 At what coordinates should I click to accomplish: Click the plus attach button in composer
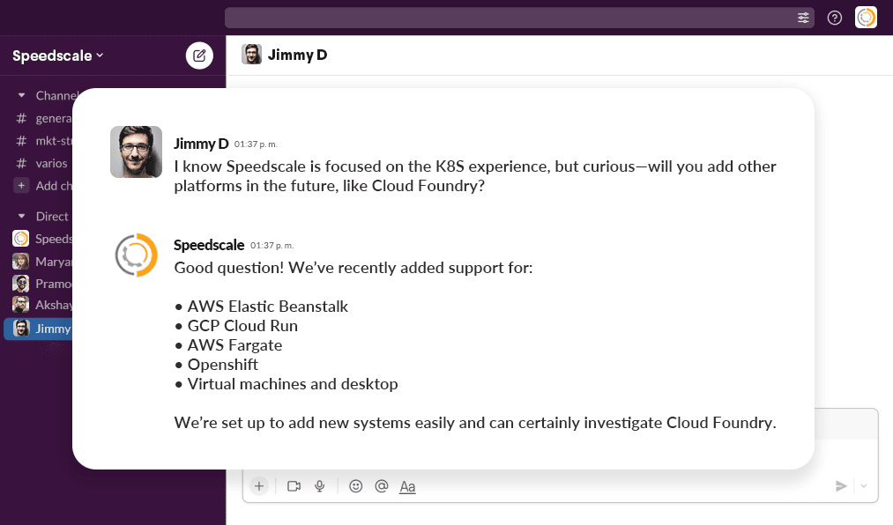(x=259, y=486)
